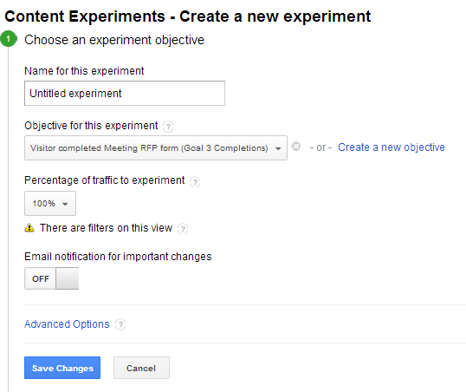This screenshot has width=466, height=392.
Task: Click the There are filters on this view text
Action: (106, 228)
